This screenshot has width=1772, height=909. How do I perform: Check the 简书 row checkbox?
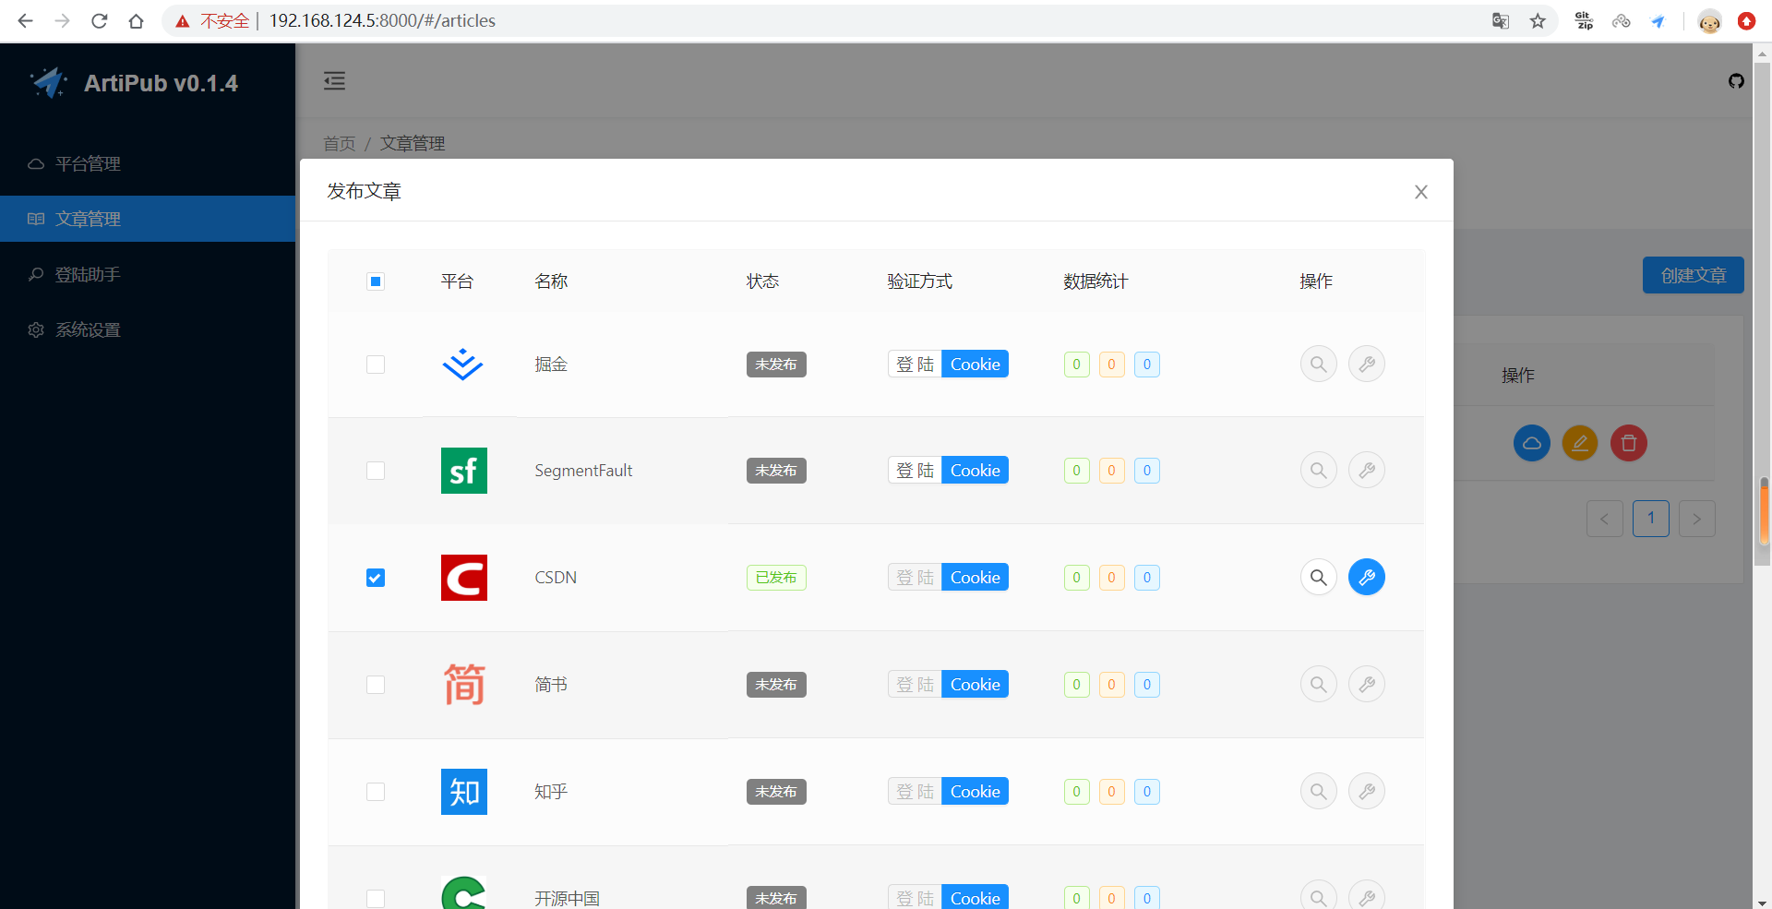(376, 685)
